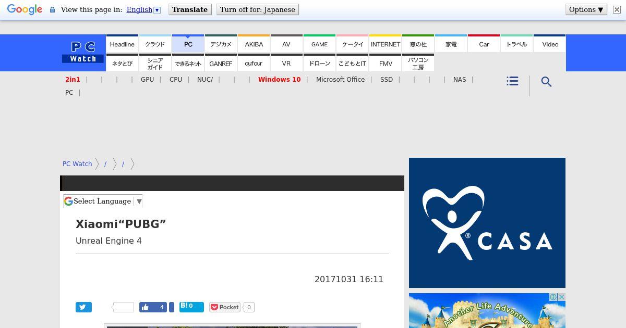This screenshot has height=328, width=626.
Task: Click the Google logo in translate bar
Action: (25, 9)
